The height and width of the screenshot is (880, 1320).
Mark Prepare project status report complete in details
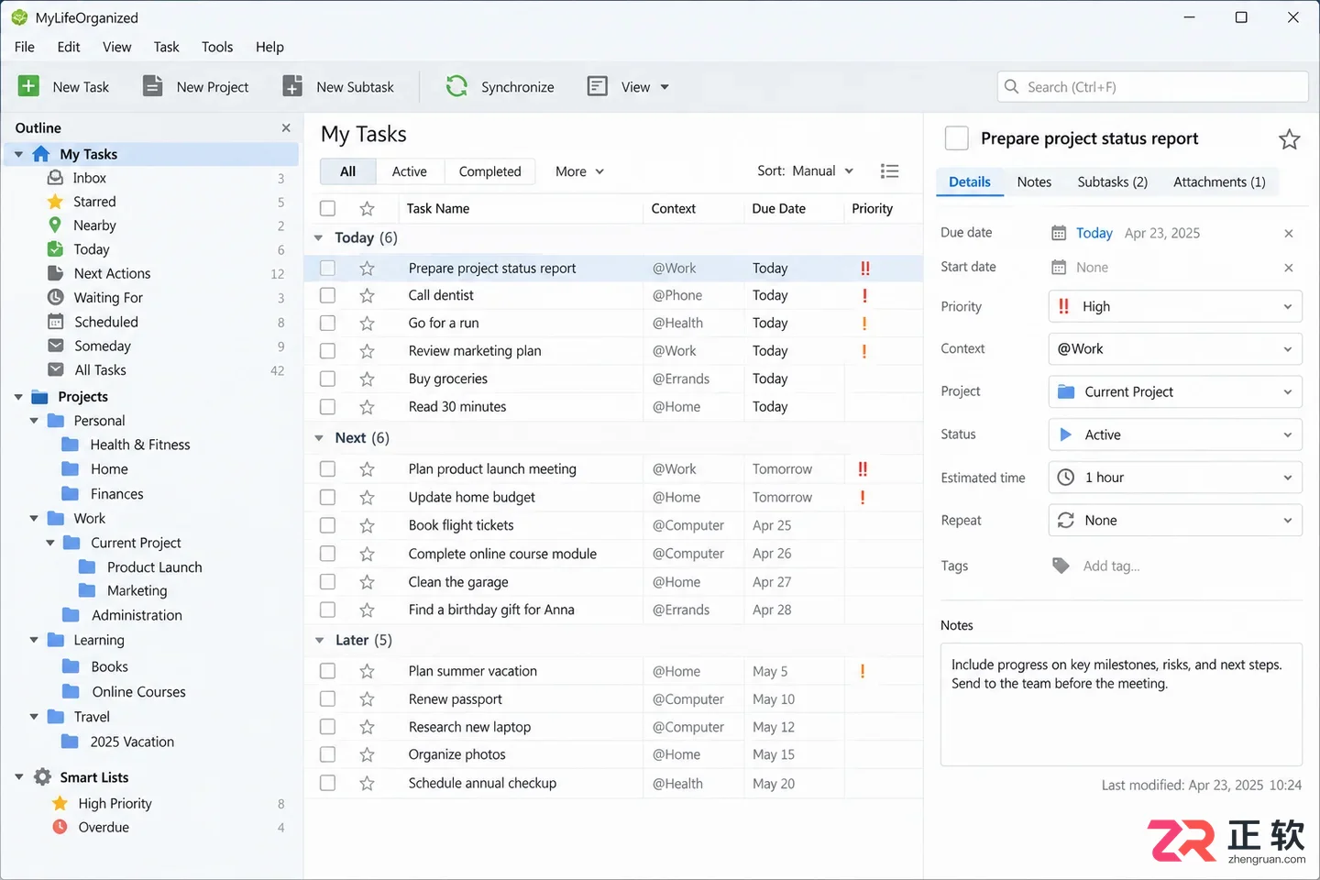956,138
